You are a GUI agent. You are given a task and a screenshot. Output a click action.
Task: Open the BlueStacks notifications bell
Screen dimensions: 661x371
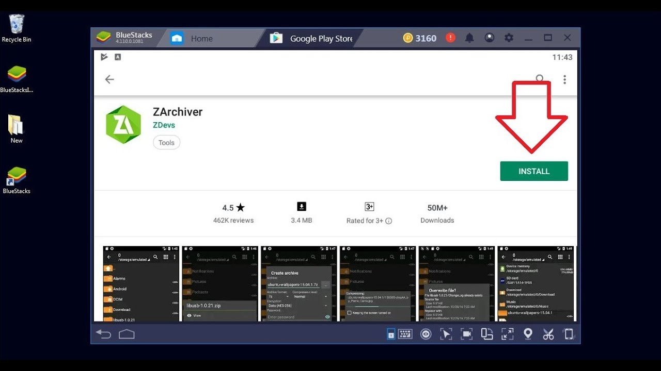click(469, 38)
